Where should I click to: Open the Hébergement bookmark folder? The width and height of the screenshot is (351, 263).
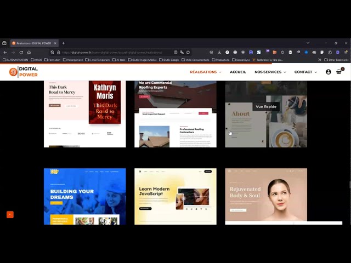[73, 60]
